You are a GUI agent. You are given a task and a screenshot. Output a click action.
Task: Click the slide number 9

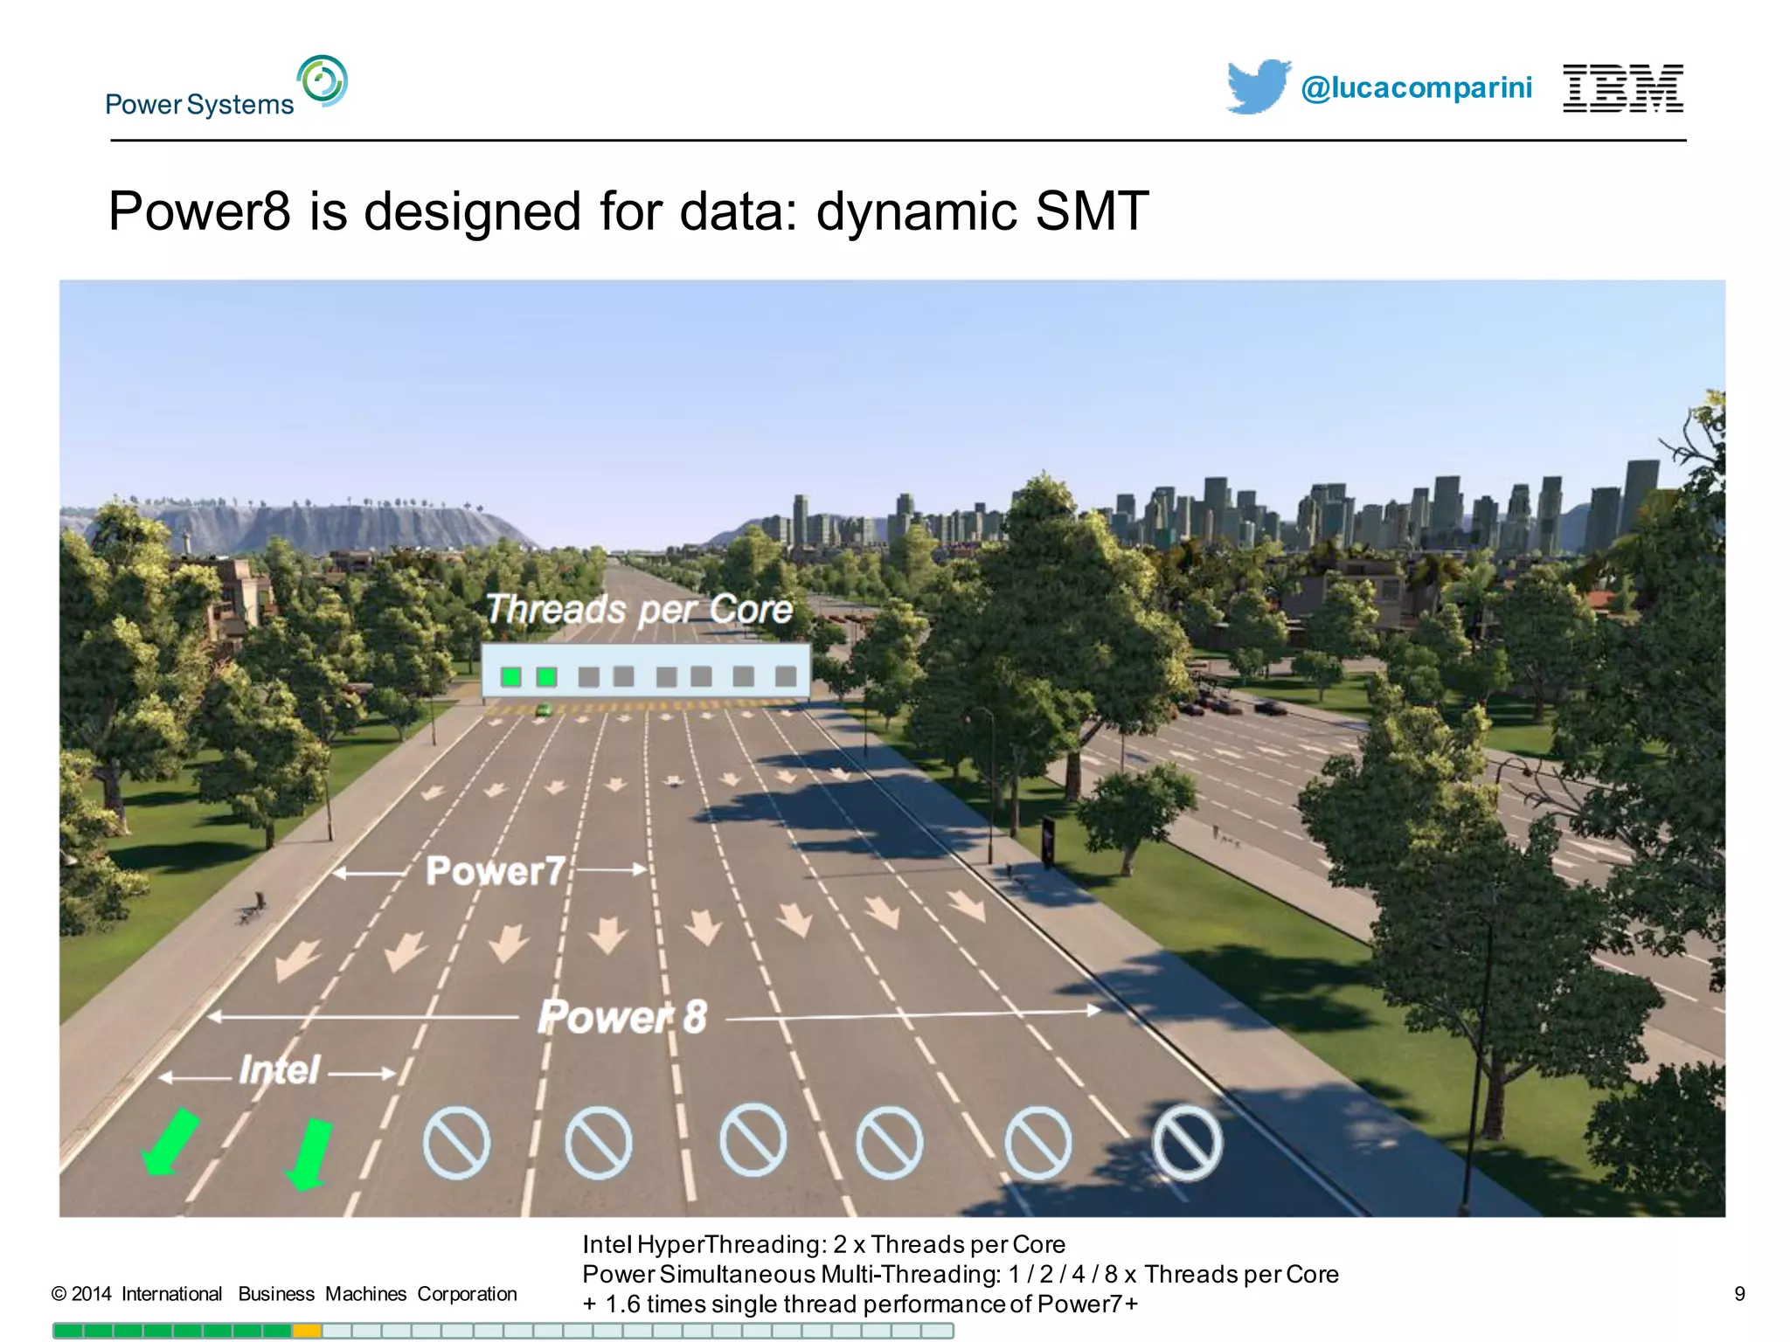pyautogui.click(x=1739, y=1294)
